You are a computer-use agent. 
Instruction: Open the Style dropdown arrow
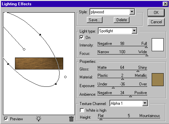pos(132,12)
